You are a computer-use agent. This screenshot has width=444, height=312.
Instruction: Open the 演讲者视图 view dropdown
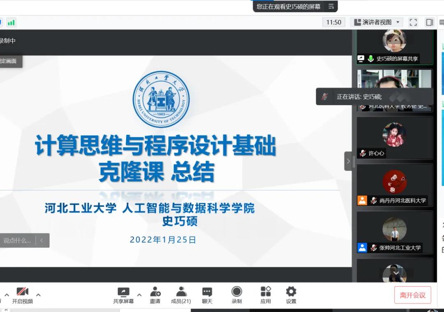coord(377,22)
